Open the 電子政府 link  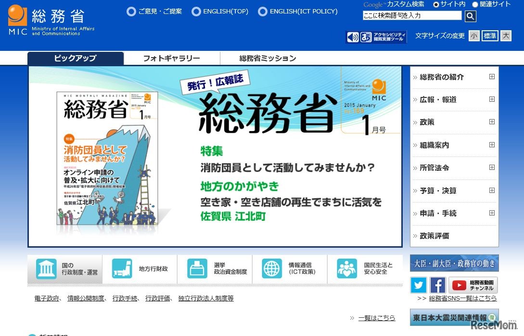click(x=47, y=299)
